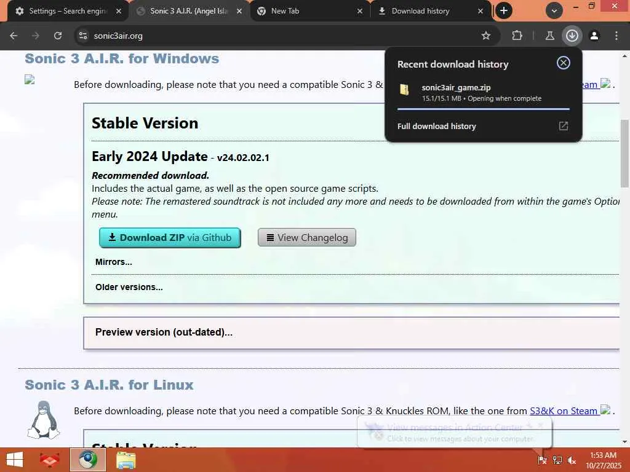Go back to the previous page
The width and height of the screenshot is (630, 472).
14,36
